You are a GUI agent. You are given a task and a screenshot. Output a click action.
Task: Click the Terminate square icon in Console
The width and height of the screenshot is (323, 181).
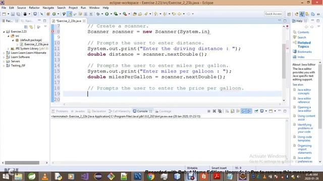click(209, 111)
